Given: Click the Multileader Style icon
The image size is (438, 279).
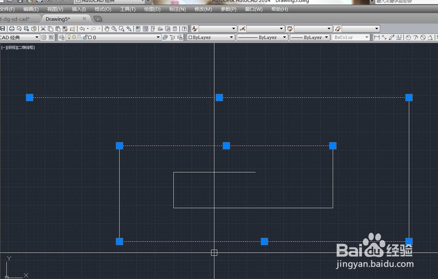Looking at the screenshot, I should point(337,28).
